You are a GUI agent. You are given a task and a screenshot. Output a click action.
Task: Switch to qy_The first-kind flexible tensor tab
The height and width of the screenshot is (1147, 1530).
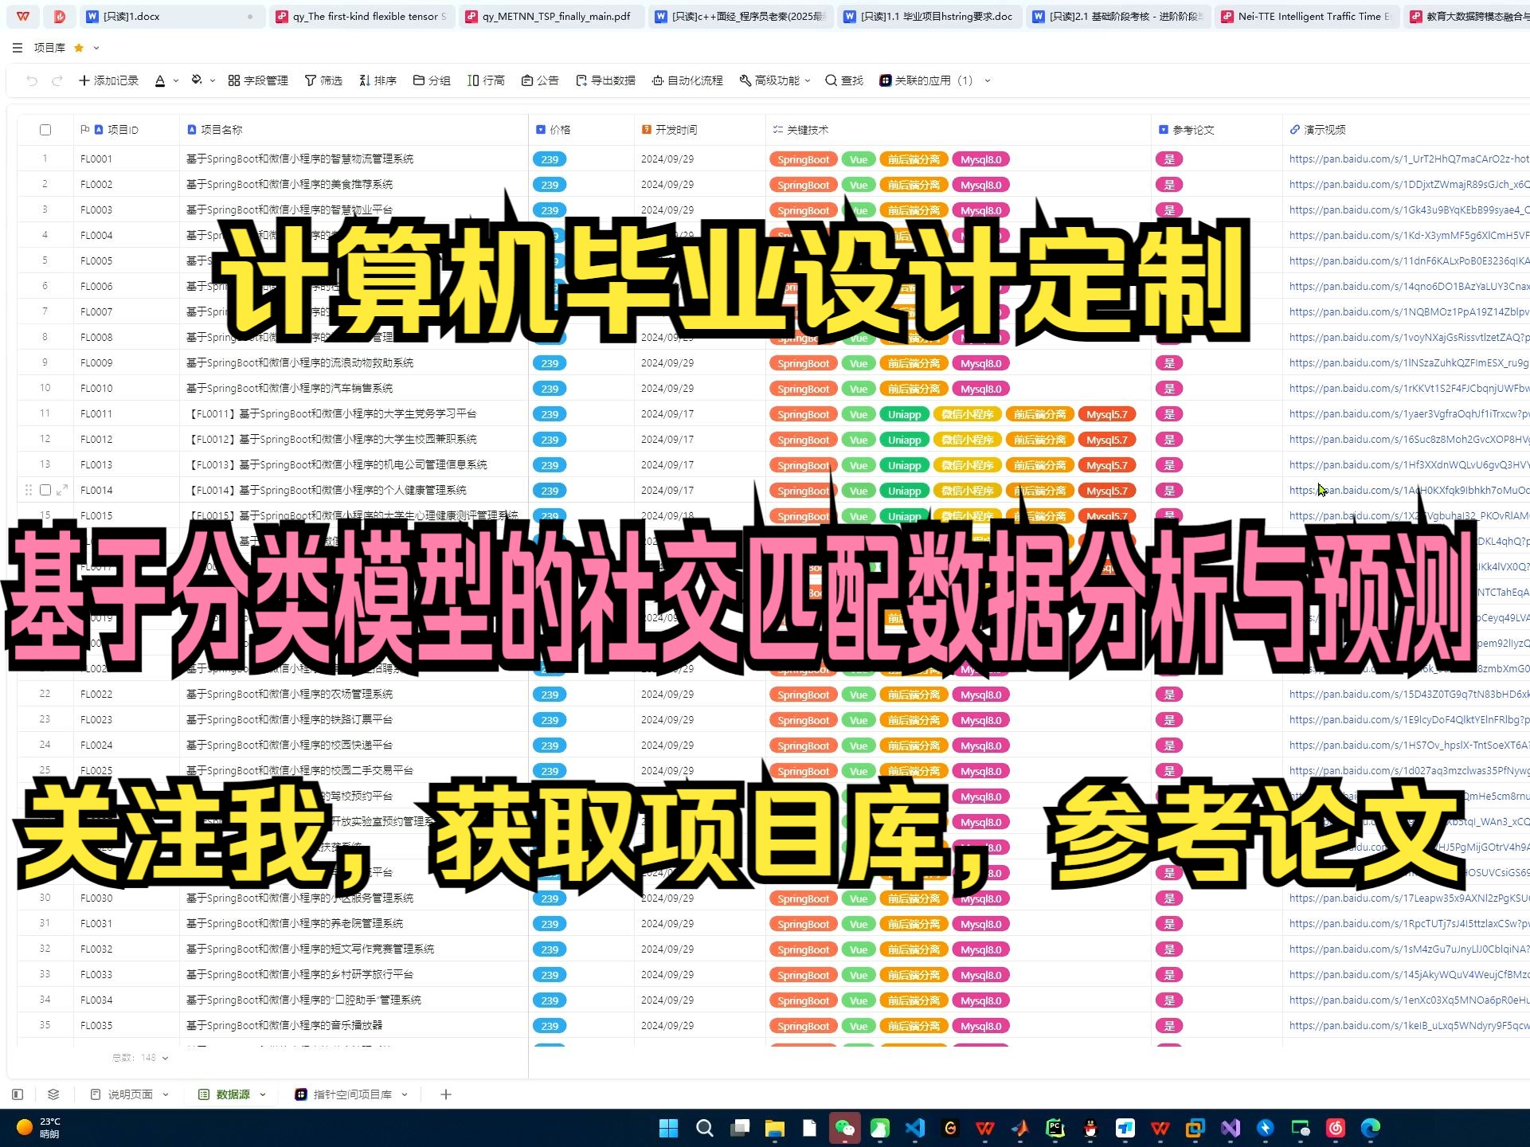point(362,16)
